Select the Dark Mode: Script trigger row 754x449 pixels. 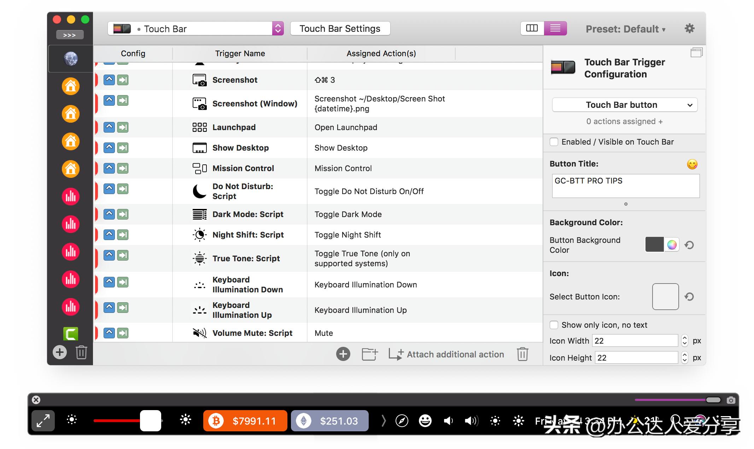[247, 214]
